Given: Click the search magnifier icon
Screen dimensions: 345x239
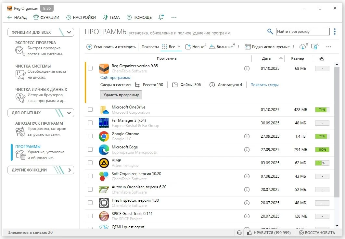Looking at the screenshot, I should (x=270, y=31).
